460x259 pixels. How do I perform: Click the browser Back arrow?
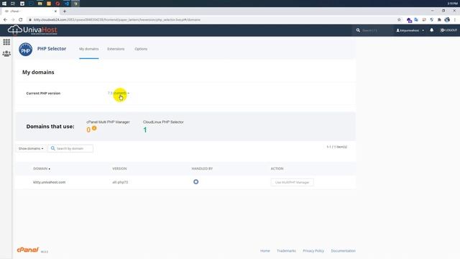(x=5, y=19)
